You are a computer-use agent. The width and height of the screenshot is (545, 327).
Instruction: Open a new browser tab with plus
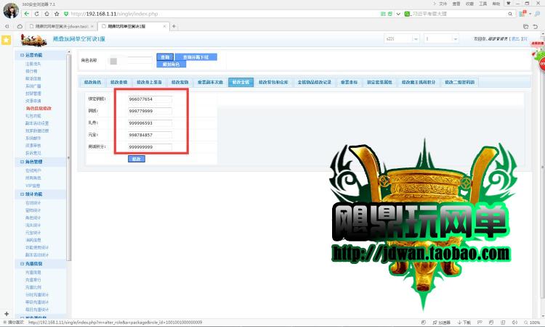tap(174, 26)
